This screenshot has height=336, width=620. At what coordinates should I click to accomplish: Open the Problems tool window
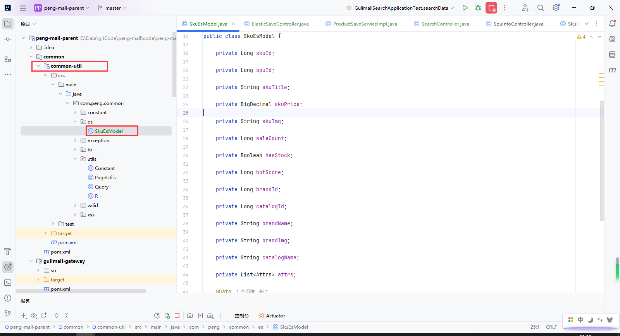click(8, 298)
